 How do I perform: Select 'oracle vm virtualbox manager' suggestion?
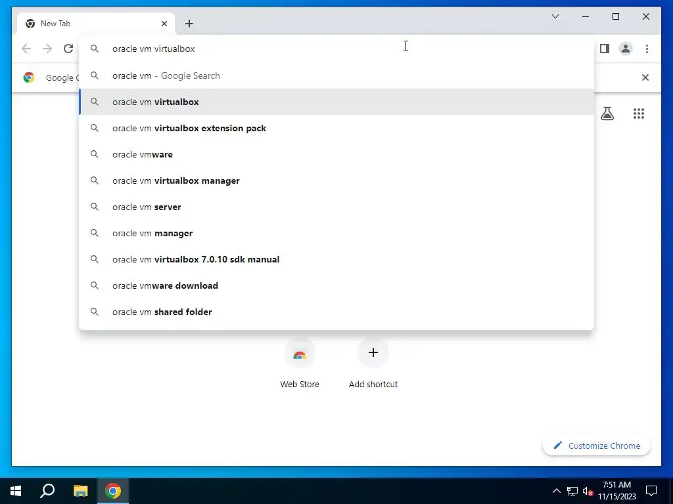336,181
